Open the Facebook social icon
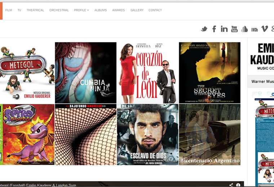Viewport: 274px width, 187px height. pyautogui.click(x=214, y=29)
